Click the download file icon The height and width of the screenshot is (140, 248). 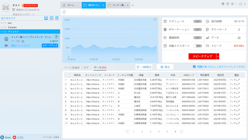pyautogui.click(x=207, y=30)
